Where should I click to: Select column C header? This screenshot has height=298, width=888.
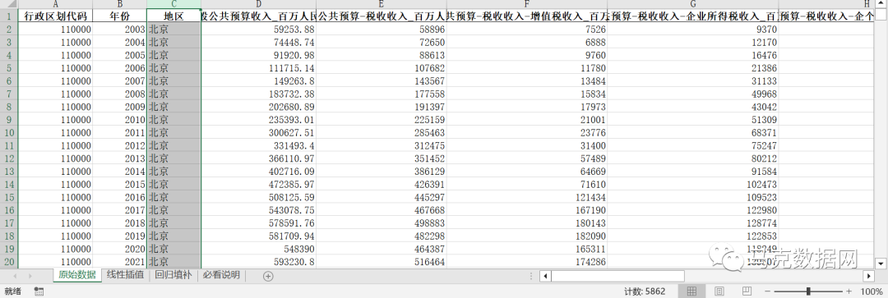173,4
